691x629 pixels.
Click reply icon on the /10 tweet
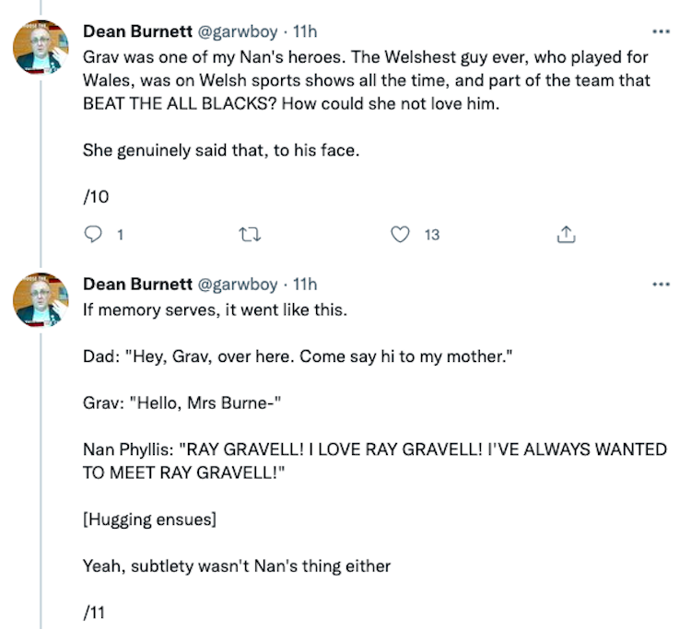coord(93,236)
